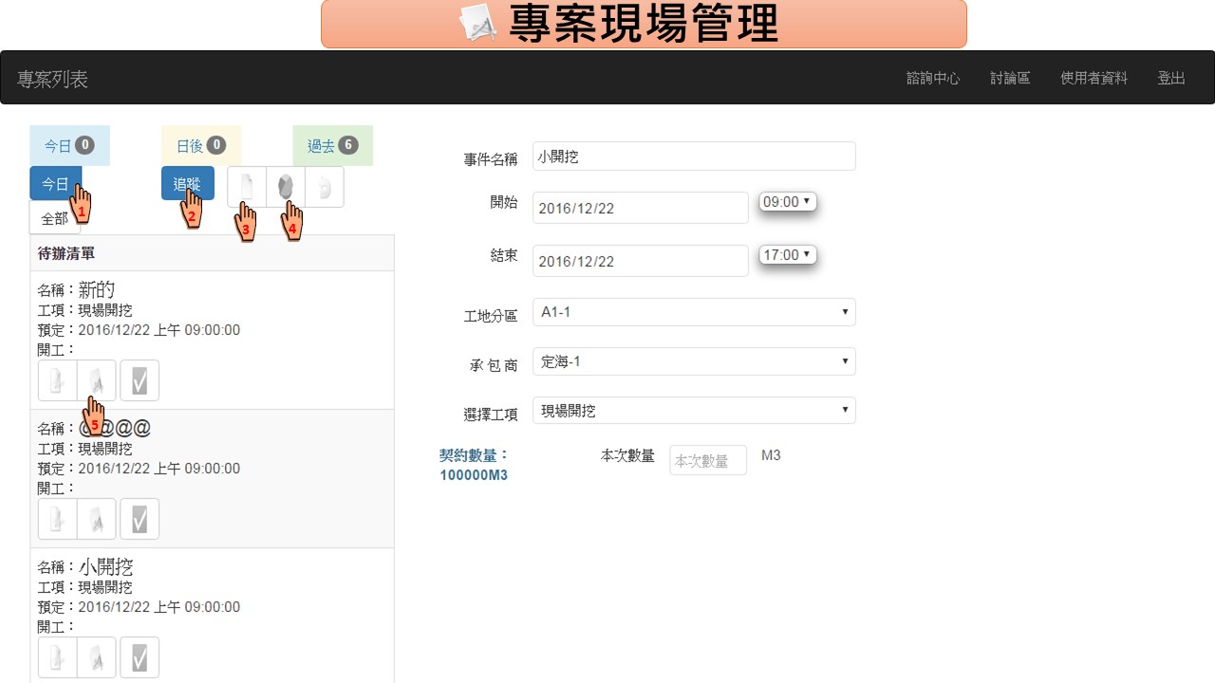1215x683 pixels.
Task: Switch to the 過去 tab with 6 items
Action: [x=332, y=145]
